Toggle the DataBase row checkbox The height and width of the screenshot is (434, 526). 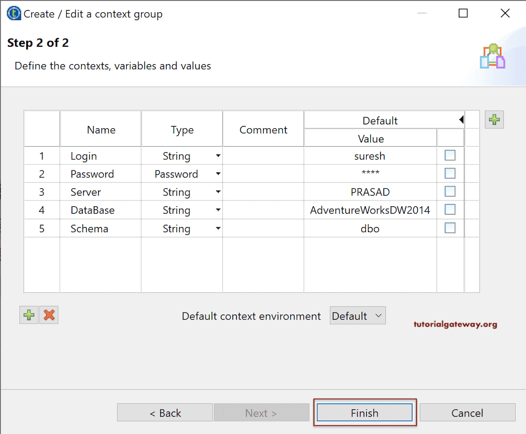click(x=450, y=210)
